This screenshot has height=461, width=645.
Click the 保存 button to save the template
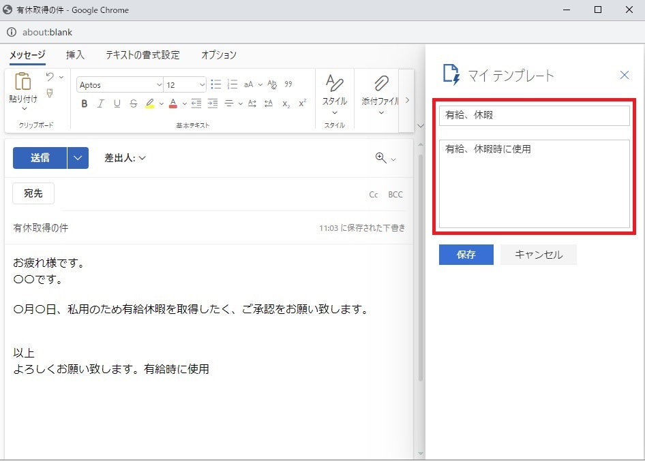(x=466, y=255)
